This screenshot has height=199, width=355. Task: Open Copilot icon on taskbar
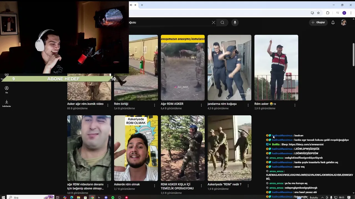click(x=65, y=197)
